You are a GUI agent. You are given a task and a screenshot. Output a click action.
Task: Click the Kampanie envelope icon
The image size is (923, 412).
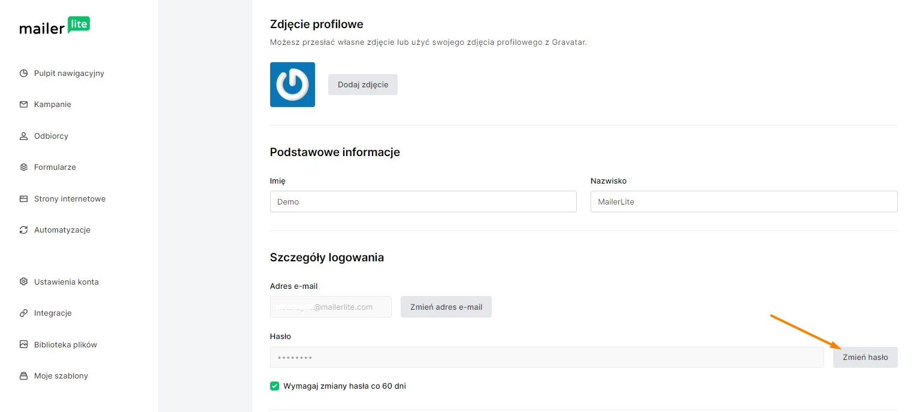coord(24,105)
